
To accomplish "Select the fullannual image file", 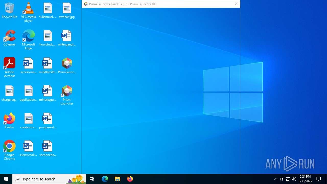I will pos(48,11).
